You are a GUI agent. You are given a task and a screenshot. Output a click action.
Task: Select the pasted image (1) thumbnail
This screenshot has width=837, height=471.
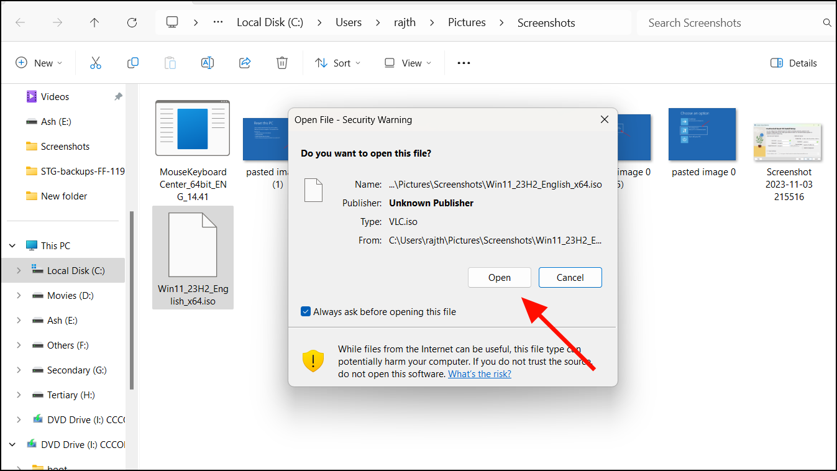tap(266, 140)
